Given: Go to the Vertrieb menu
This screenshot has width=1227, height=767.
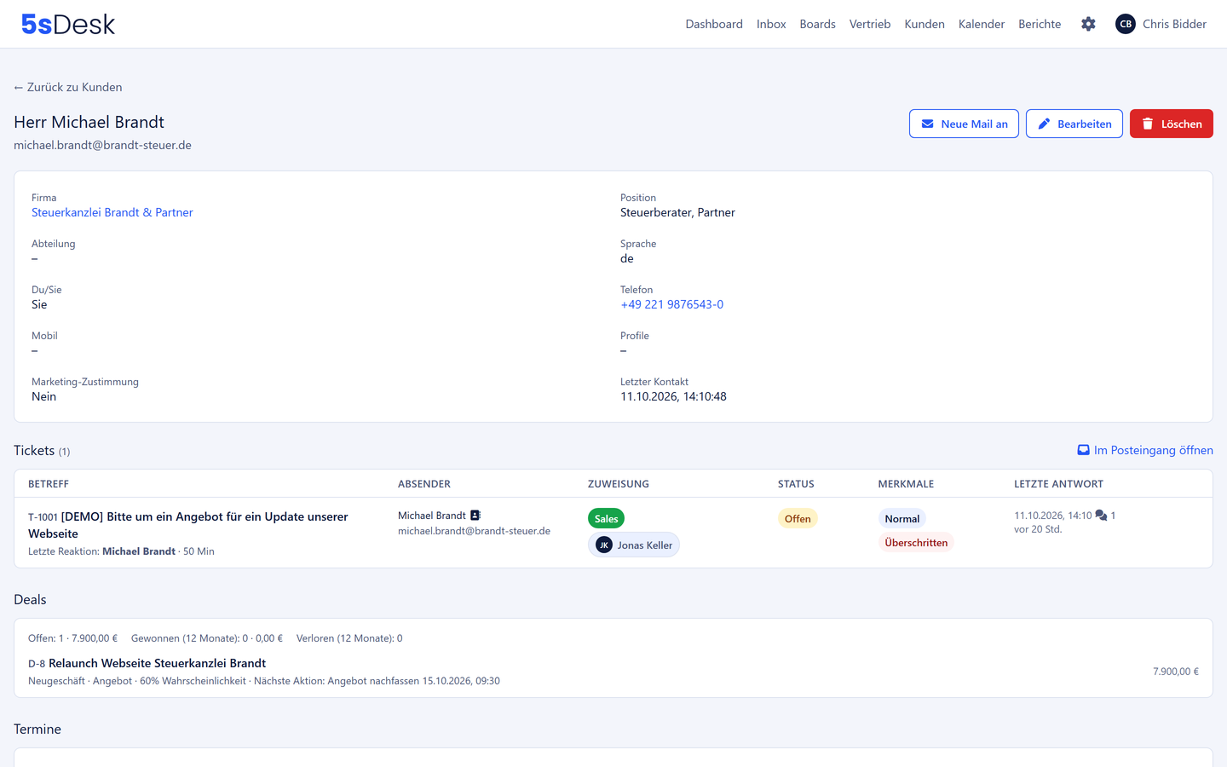Looking at the screenshot, I should click(x=870, y=24).
